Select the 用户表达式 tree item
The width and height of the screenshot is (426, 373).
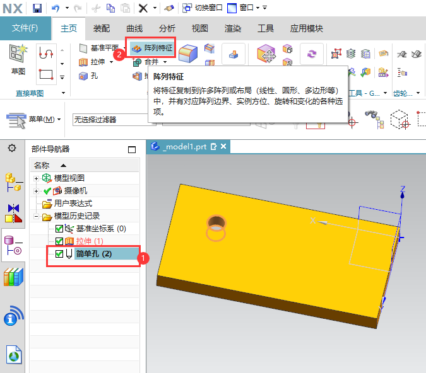pyautogui.click(x=73, y=203)
